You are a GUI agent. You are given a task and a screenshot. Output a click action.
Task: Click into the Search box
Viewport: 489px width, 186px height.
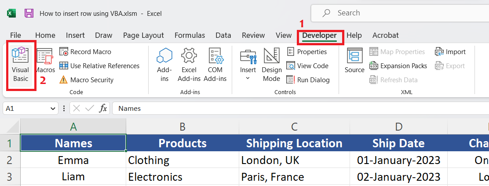point(396,13)
